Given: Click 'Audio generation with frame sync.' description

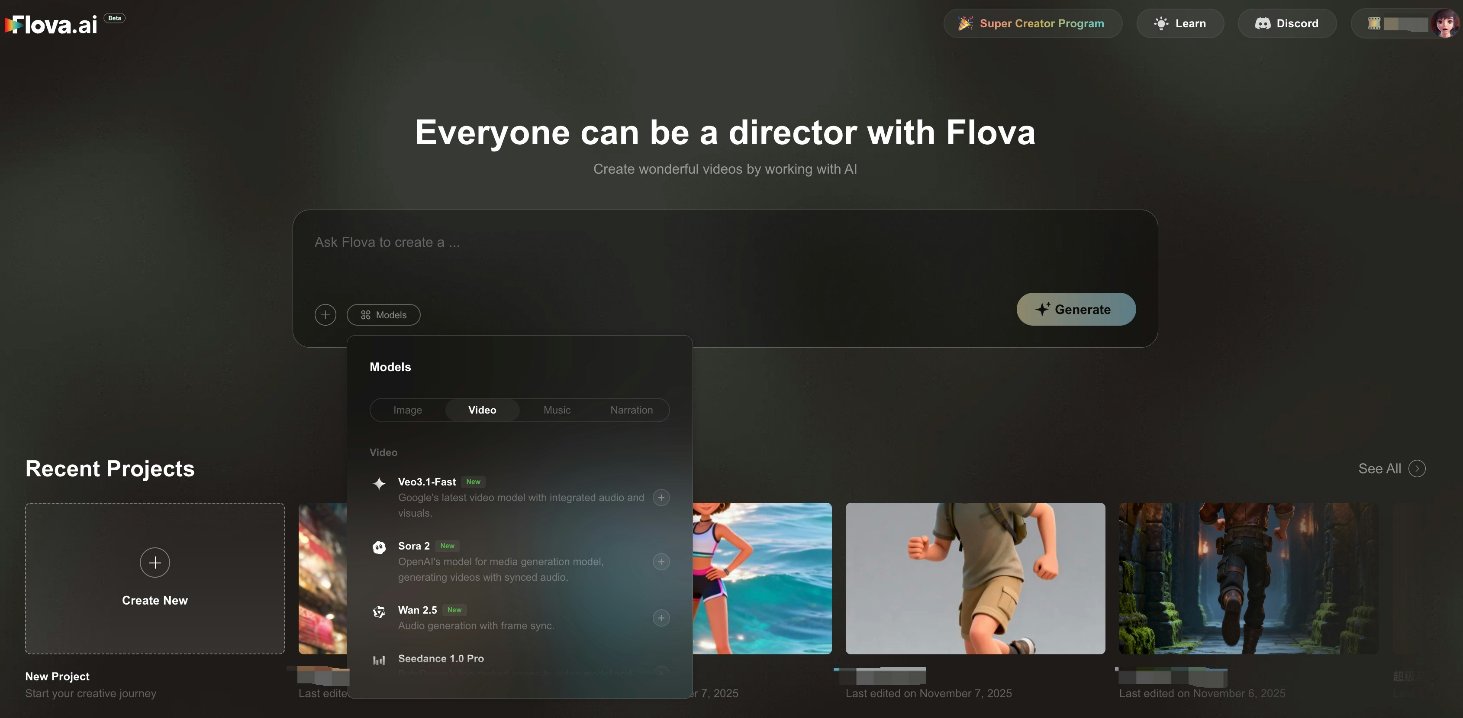Looking at the screenshot, I should point(476,625).
